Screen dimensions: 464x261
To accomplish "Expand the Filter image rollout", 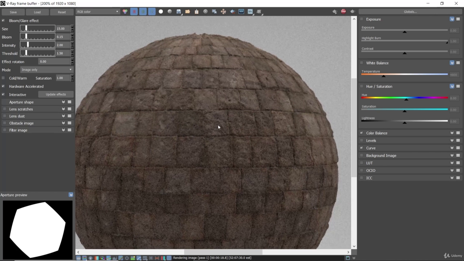I will pyautogui.click(x=63, y=130).
